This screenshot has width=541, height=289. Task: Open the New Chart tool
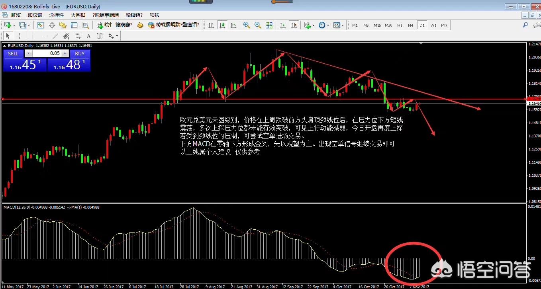tap(8, 25)
